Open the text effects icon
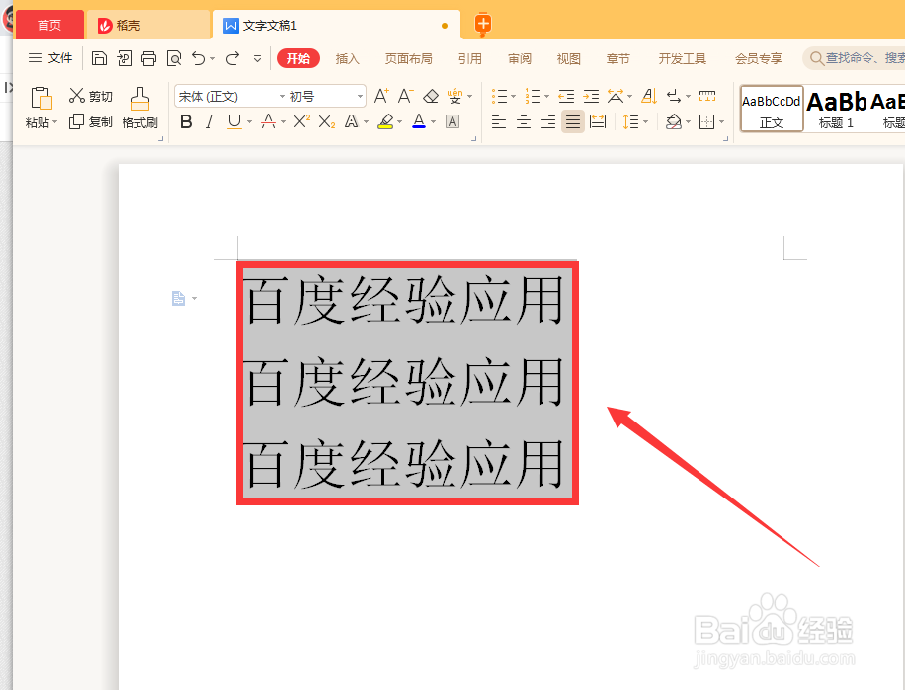 (351, 121)
